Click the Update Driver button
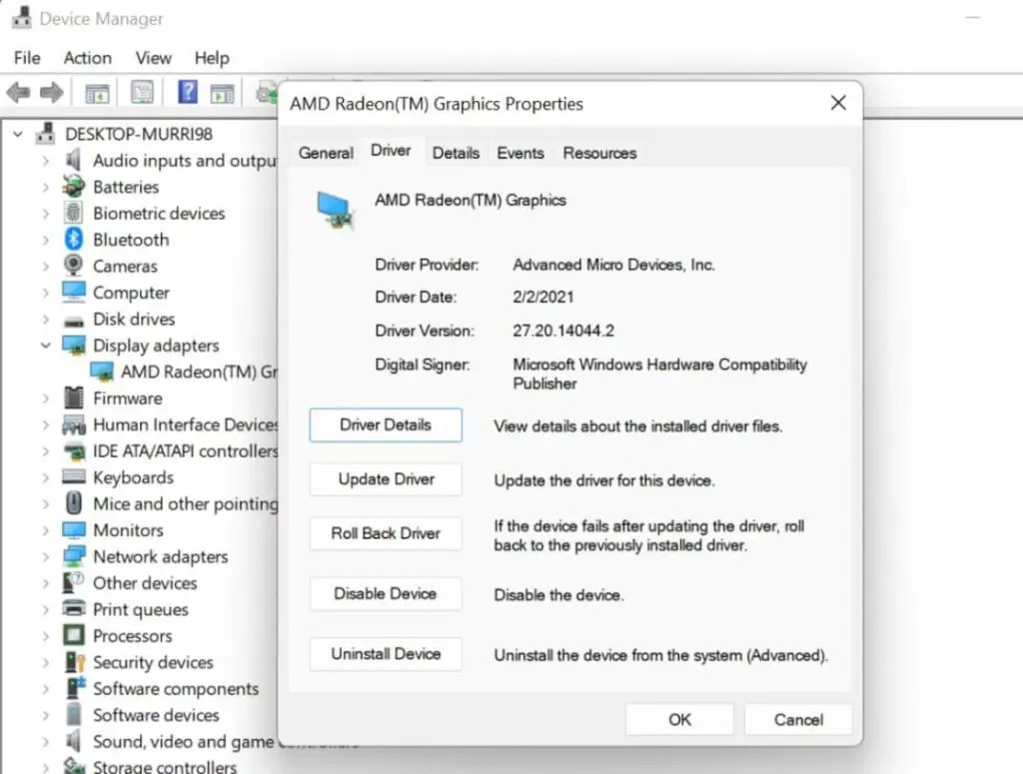This screenshot has height=774, width=1023. point(385,479)
